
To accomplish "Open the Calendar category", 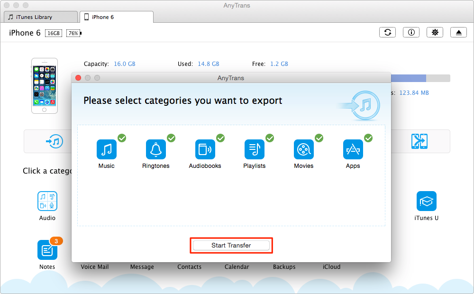I will coord(237,267).
